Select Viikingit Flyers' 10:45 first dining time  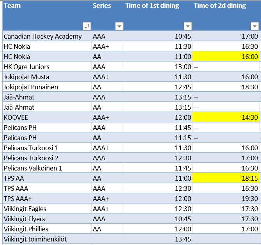(x=158, y=219)
